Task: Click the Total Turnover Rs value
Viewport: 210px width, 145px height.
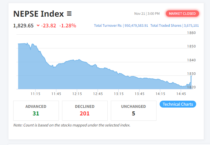Action: pyautogui.click(x=136, y=25)
